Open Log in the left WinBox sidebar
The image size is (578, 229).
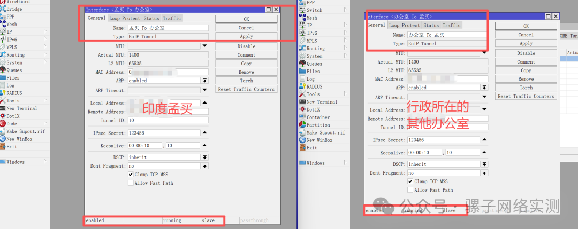(x=10, y=85)
